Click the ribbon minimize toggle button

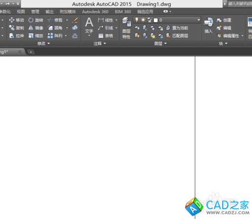[166, 12]
